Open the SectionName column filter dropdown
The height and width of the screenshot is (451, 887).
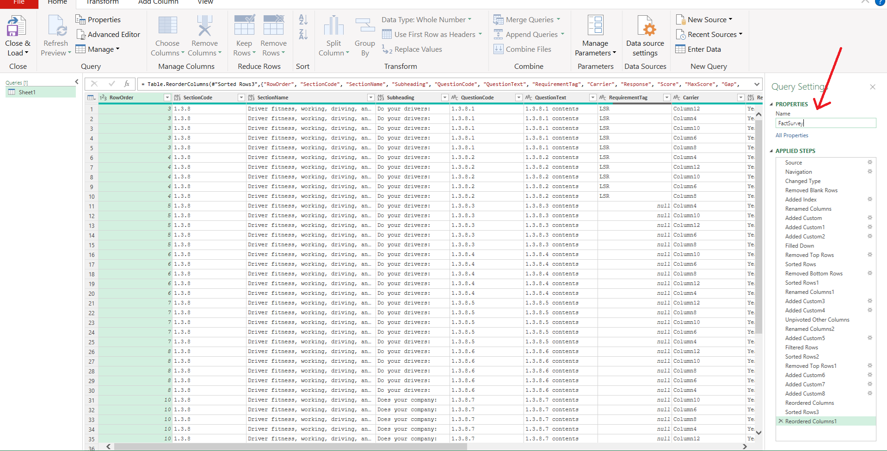[x=370, y=98]
